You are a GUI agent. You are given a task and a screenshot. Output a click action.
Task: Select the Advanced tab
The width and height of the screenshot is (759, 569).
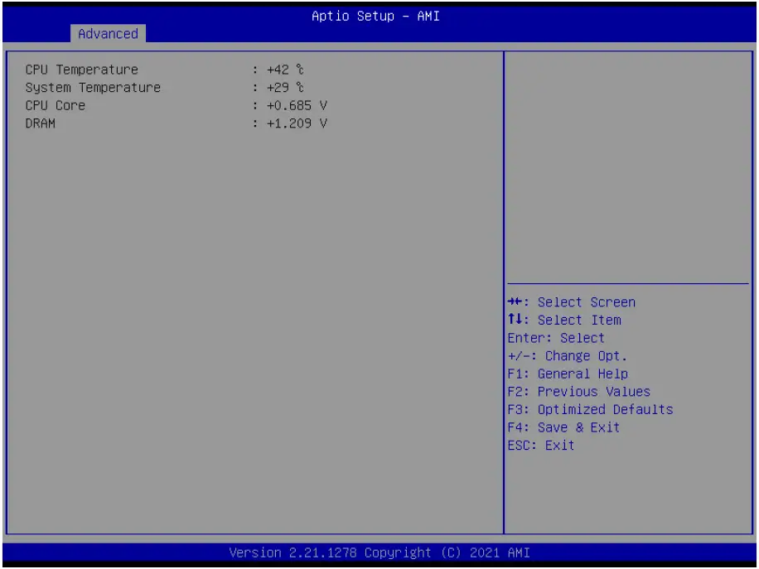107,34
